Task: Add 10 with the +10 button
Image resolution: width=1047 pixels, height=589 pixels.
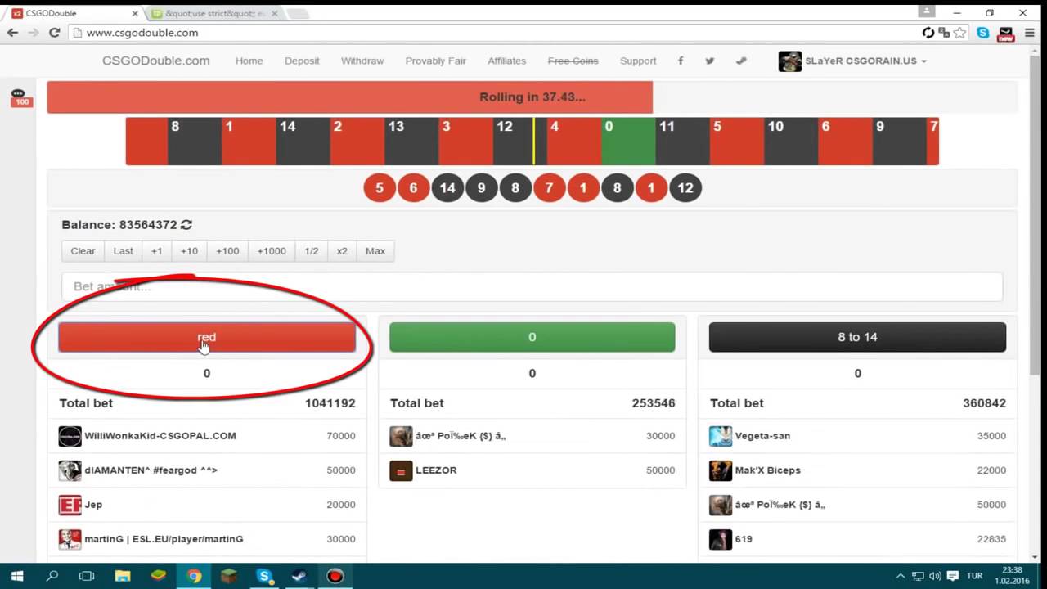Action: (189, 251)
